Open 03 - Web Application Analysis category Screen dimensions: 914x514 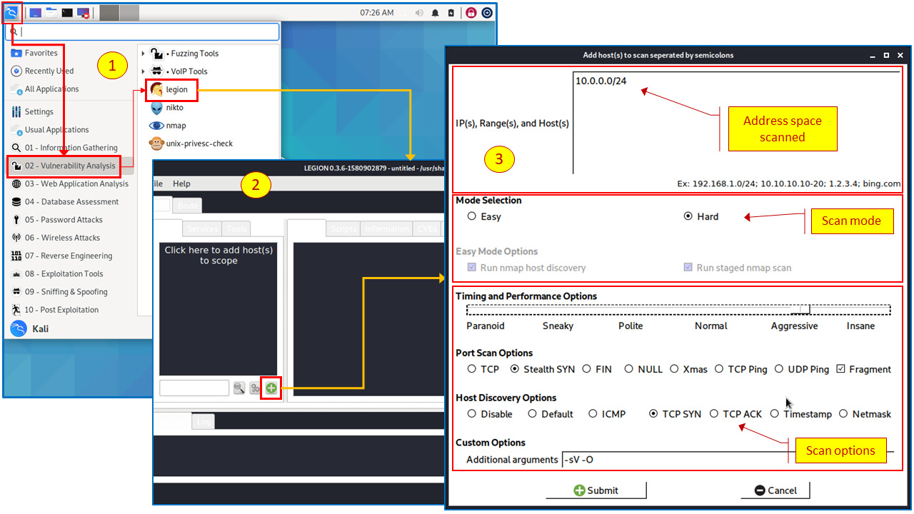70,183
